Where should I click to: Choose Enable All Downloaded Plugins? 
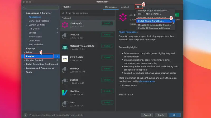pos(154,28)
